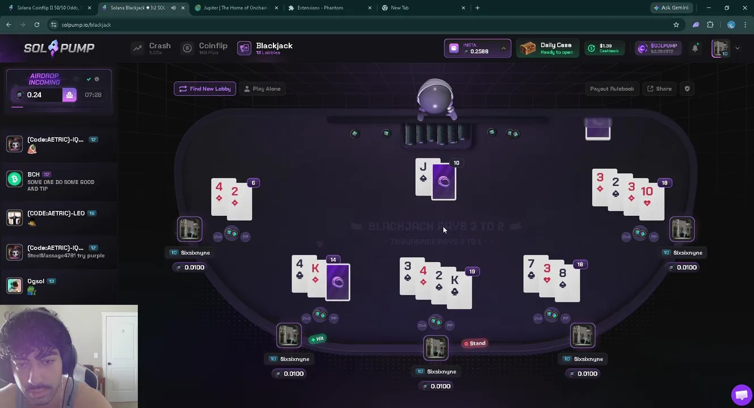Click the SOL PUMP logo
This screenshot has height=408, width=754.
coord(59,48)
